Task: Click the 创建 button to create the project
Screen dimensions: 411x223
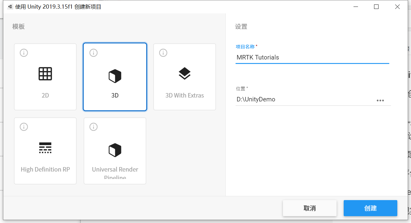Action: [370, 208]
